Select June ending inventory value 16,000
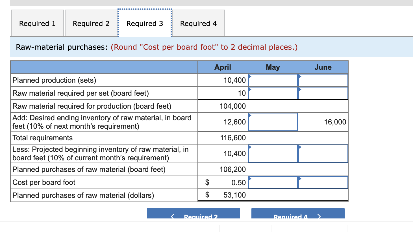 pyautogui.click(x=335, y=122)
